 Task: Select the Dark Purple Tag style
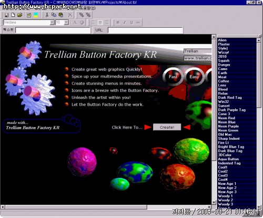(x=231, y=110)
